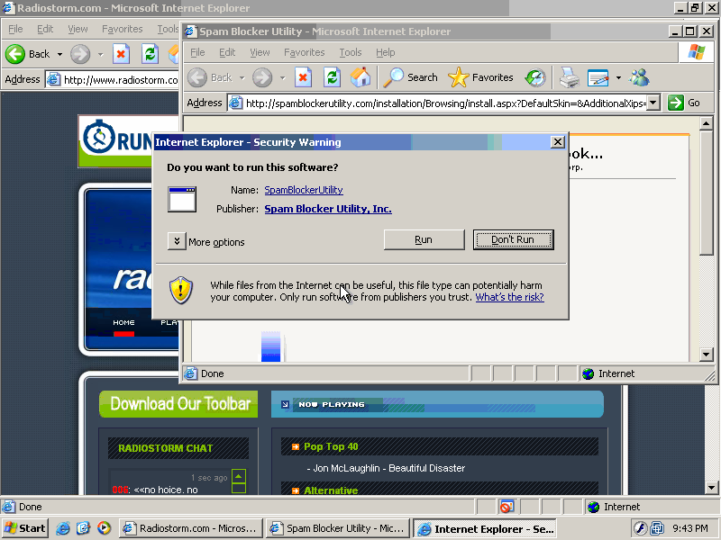
Task: Open Help menu in Spam Blocker Utility window
Action: 386,52
